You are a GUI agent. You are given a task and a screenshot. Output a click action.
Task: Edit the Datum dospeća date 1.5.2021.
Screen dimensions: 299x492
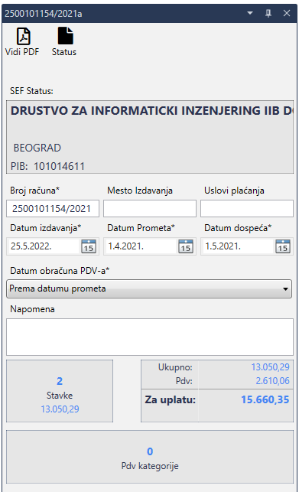(x=238, y=246)
